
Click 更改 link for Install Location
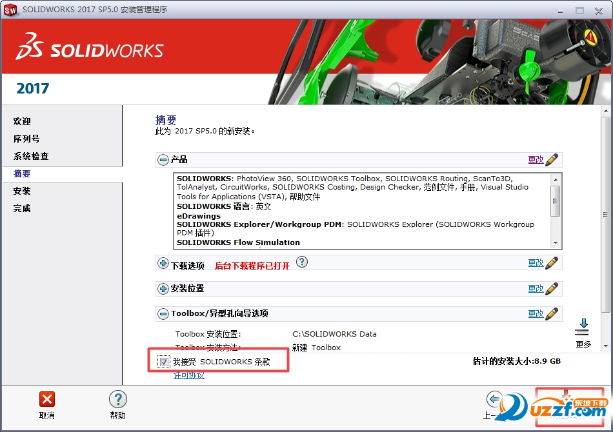(x=536, y=288)
